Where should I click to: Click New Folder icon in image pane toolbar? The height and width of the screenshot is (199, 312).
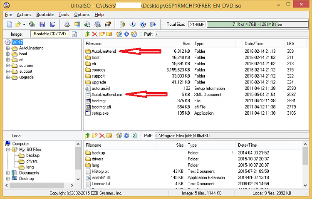click(x=102, y=34)
